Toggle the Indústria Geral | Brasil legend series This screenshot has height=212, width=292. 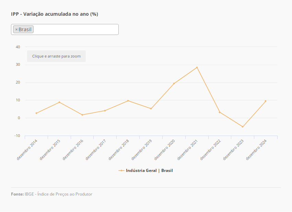[149, 171]
